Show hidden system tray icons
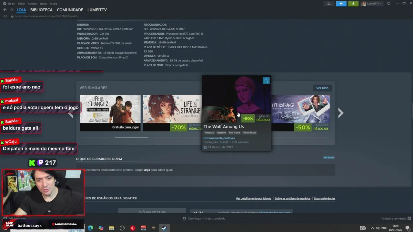The height and width of the screenshot is (232, 413). pos(372,228)
